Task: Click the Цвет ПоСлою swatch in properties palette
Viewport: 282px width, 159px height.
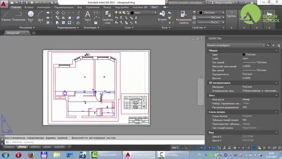Action: click(244, 54)
